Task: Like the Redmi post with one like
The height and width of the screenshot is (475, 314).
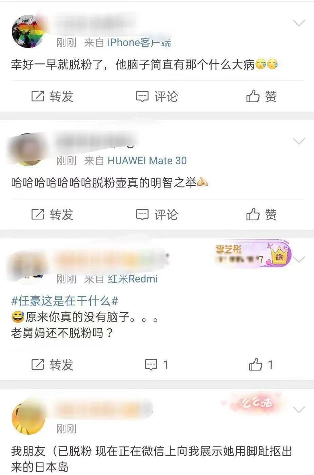Action: point(261,365)
